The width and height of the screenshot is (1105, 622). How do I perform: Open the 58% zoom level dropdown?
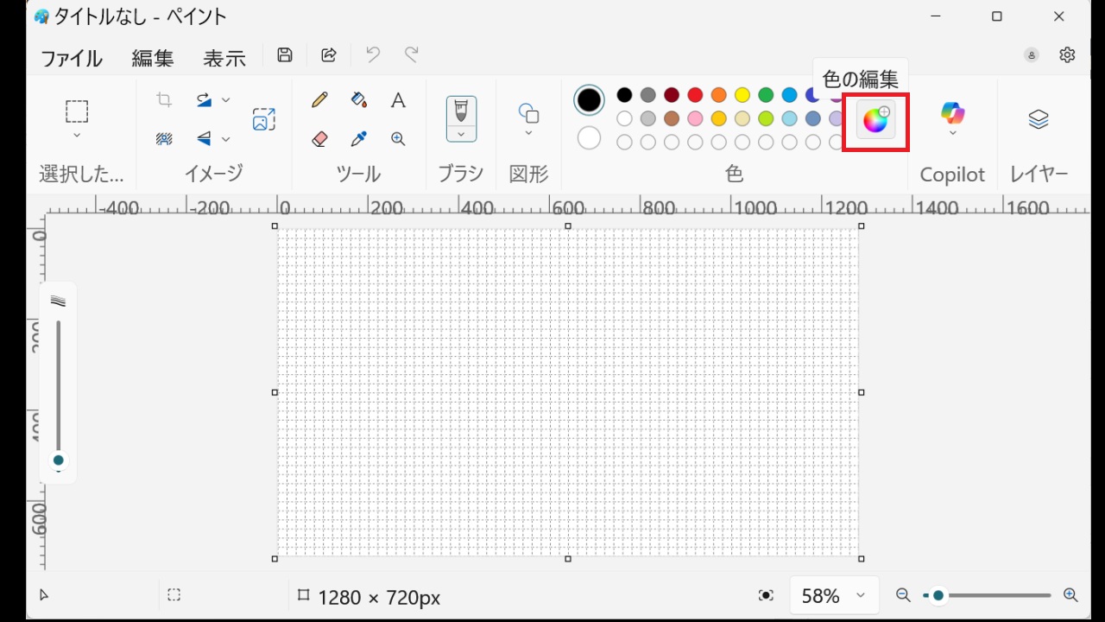pyautogui.click(x=860, y=595)
